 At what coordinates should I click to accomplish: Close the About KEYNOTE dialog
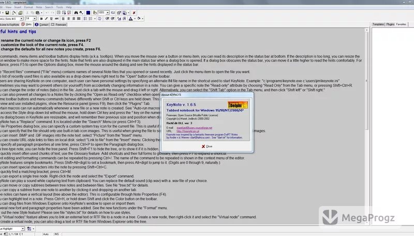click(207, 146)
